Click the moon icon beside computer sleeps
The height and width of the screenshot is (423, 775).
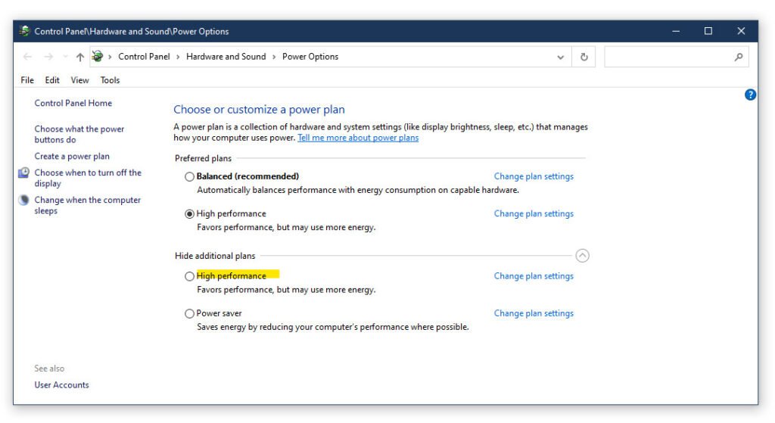pyautogui.click(x=23, y=201)
